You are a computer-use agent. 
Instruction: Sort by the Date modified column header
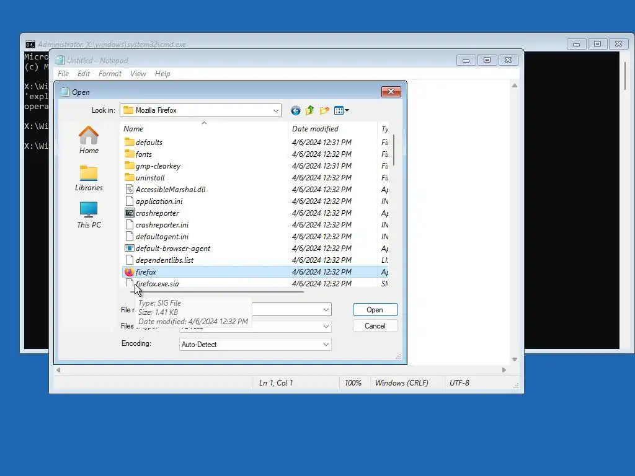(x=332, y=129)
